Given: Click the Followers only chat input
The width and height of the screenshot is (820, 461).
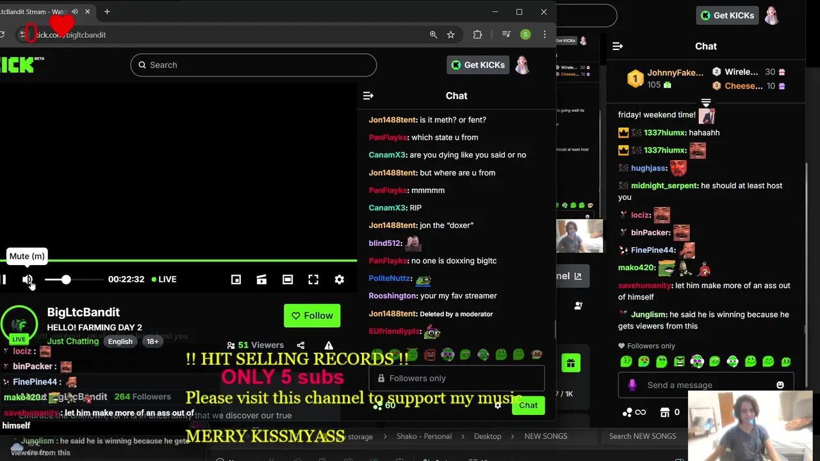Looking at the screenshot, I should pyautogui.click(x=456, y=378).
